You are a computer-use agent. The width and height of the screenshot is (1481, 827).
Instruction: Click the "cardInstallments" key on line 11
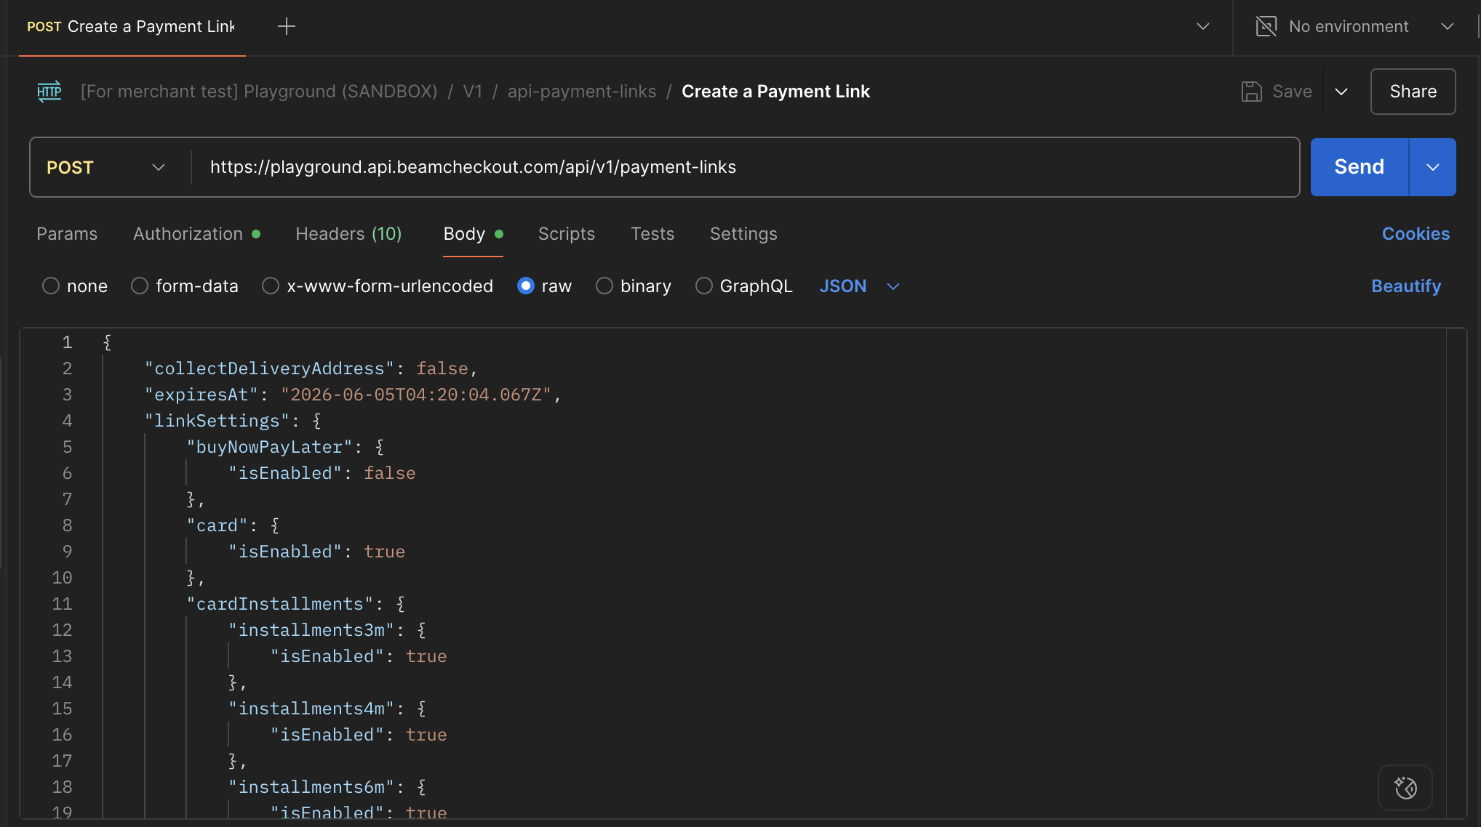279,604
